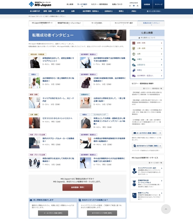Set text size to 中

134,6
